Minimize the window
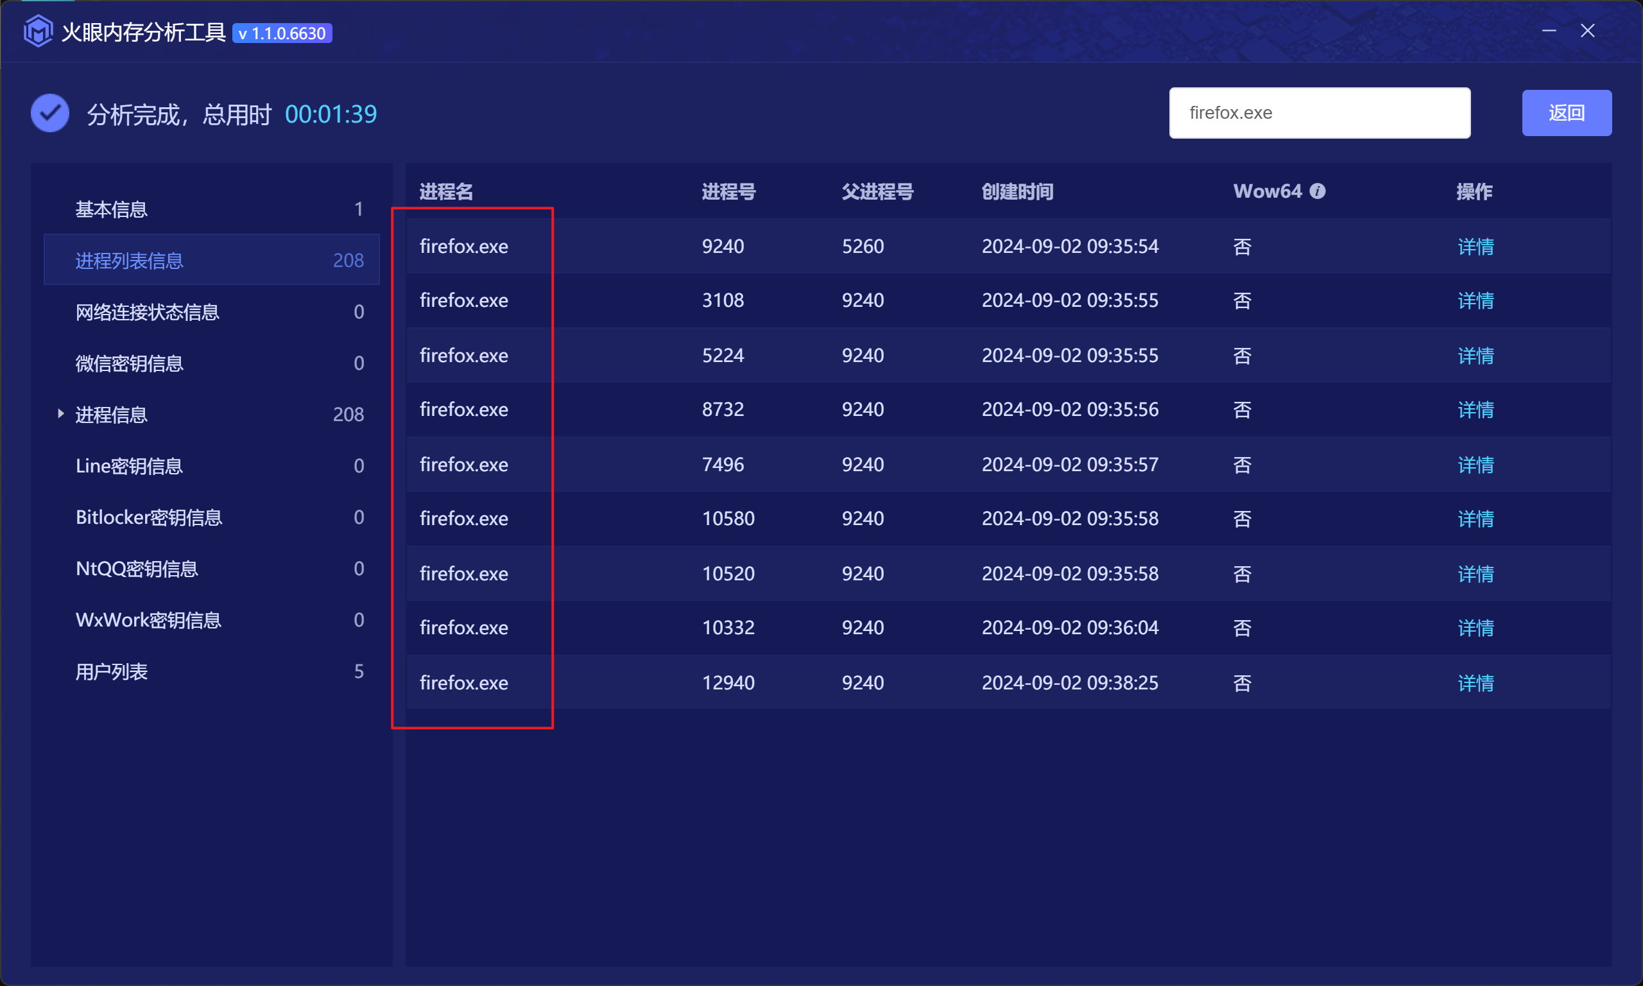This screenshot has height=986, width=1643. [x=1548, y=31]
